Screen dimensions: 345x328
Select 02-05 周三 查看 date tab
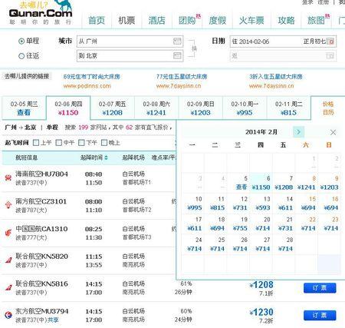click(x=24, y=108)
